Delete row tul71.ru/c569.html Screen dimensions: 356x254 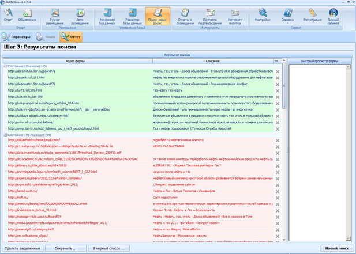(278, 90)
